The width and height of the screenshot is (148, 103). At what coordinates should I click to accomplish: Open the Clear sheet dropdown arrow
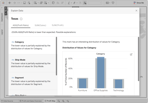[x=48, y=3]
